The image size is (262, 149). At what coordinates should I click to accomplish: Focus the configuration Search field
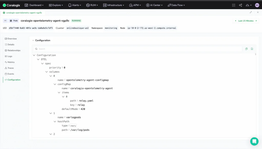click(x=138, y=49)
